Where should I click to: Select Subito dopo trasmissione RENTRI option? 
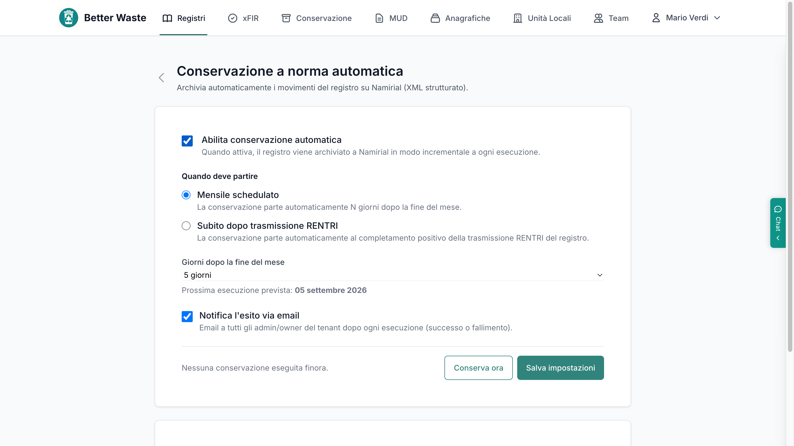[186, 226]
